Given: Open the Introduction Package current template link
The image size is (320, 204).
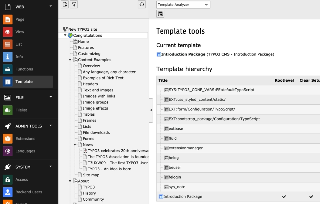Looking at the screenshot, I should [183, 54].
